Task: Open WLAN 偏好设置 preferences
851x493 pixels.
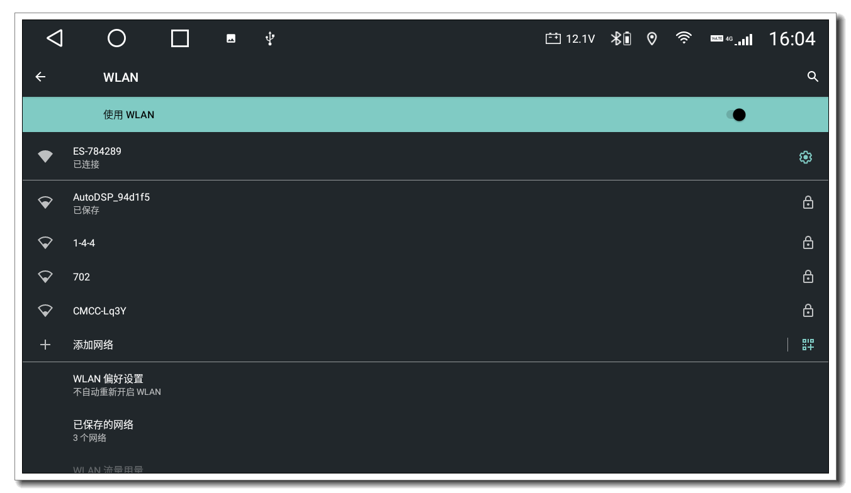Action: pos(425,385)
